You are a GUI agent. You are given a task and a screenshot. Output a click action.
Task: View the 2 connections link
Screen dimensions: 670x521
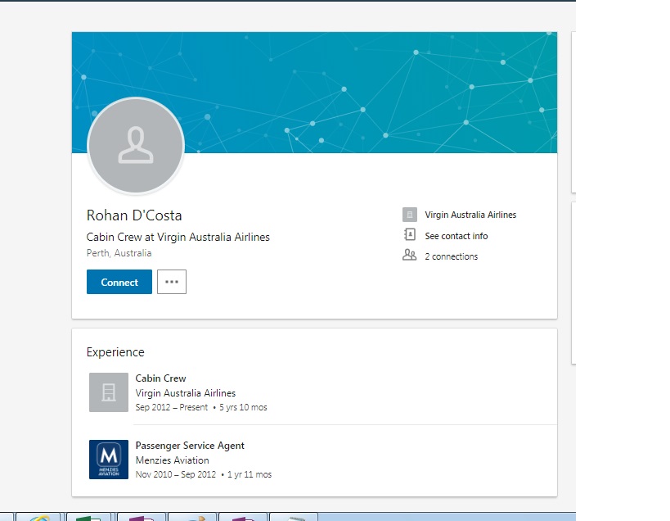pos(452,256)
